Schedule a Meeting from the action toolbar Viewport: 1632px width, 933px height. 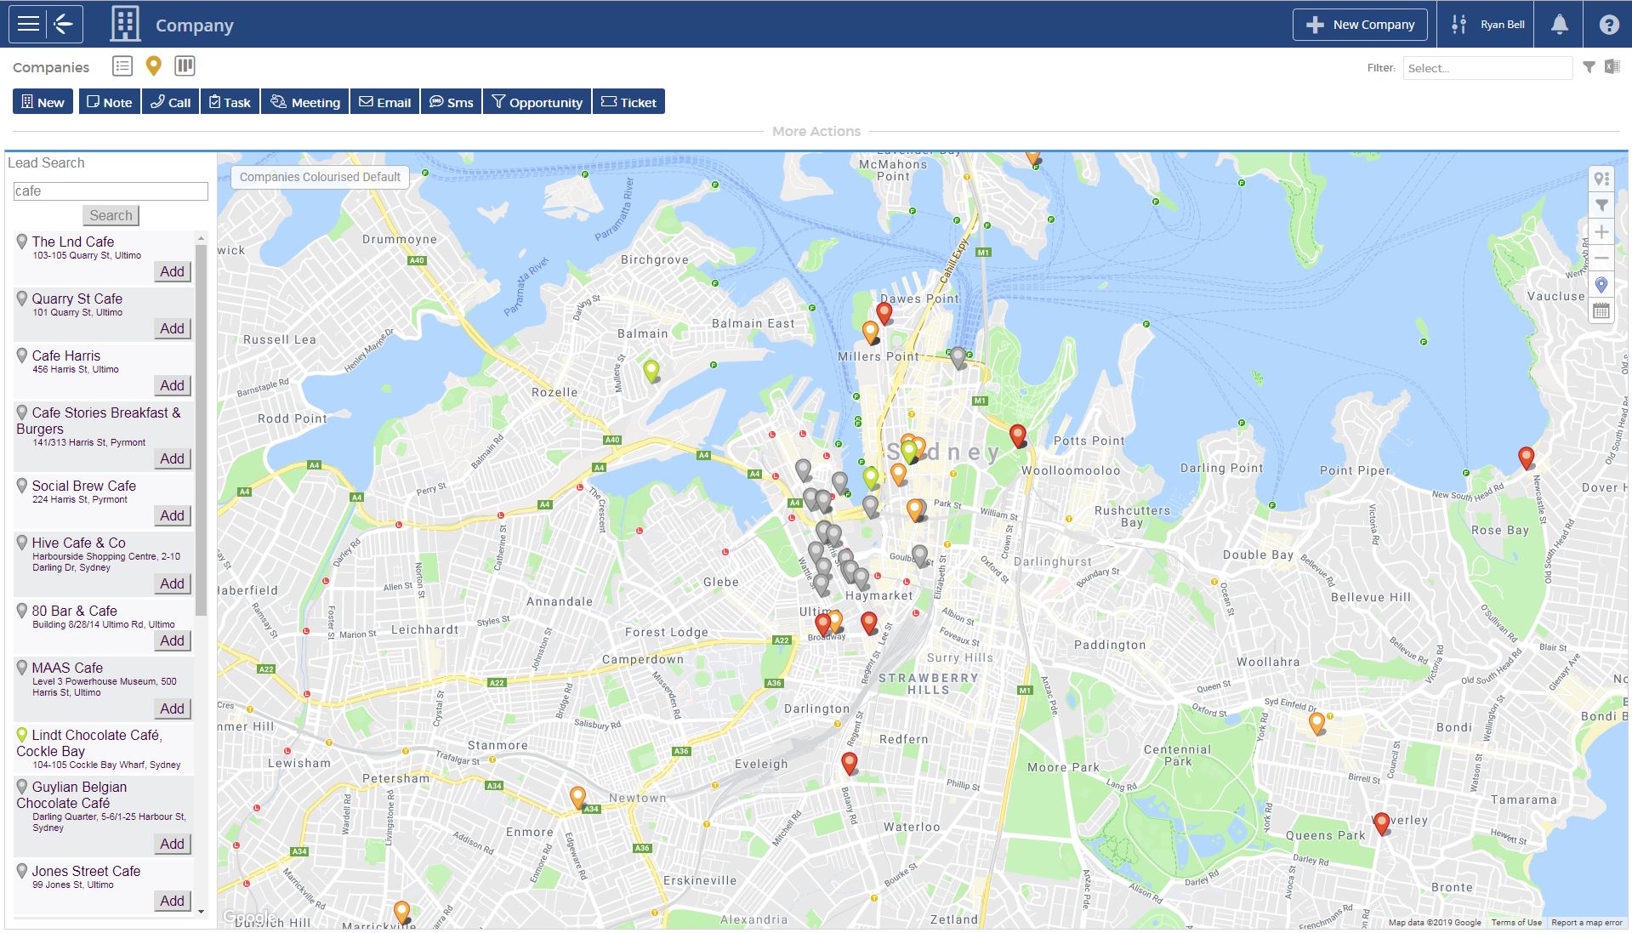(x=304, y=102)
